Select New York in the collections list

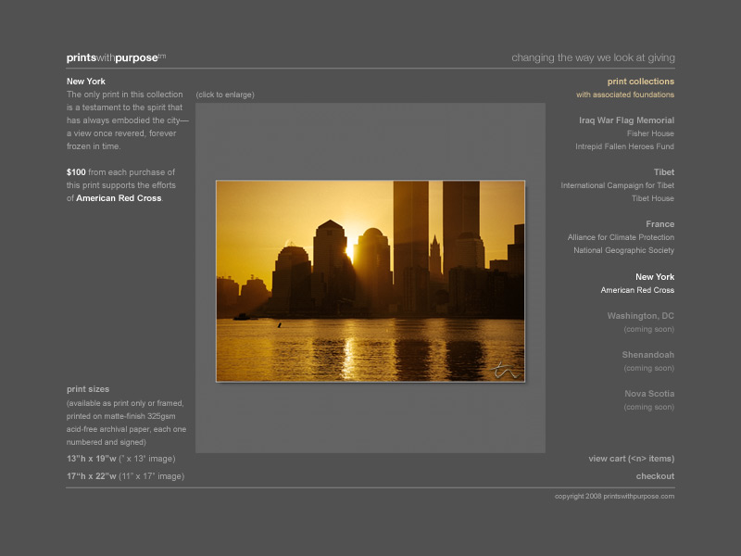(654, 277)
